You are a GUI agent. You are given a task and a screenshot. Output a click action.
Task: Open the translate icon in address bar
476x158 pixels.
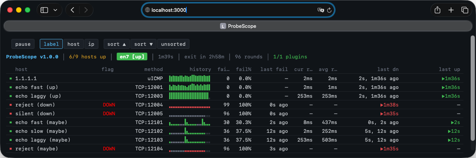pyautogui.click(x=321, y=10)
